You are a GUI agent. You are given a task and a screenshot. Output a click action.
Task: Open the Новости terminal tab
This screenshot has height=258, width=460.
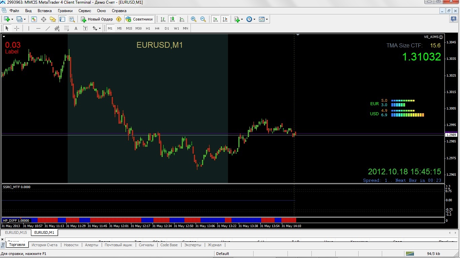(71, 245)
